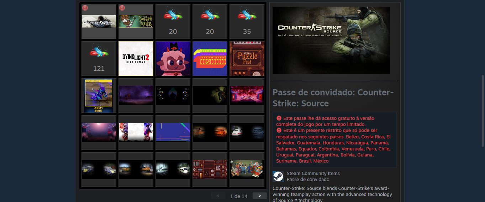Screen dimensions: 485x202
Task: Select the dark background with green creature
Action: 210,96
